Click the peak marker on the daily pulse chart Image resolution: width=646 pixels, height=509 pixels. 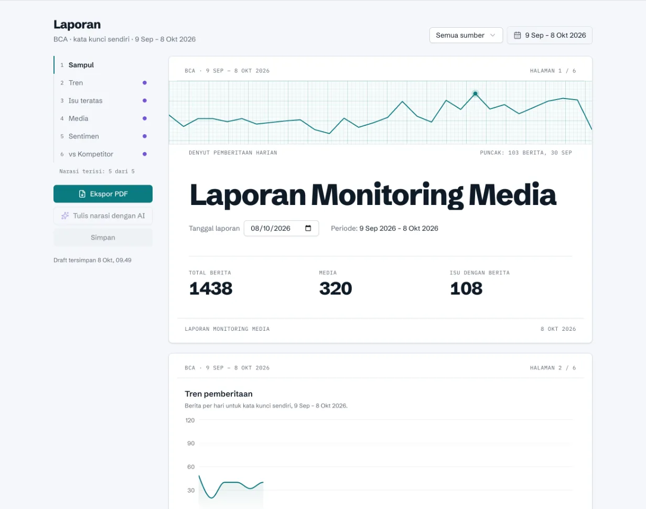475,94
